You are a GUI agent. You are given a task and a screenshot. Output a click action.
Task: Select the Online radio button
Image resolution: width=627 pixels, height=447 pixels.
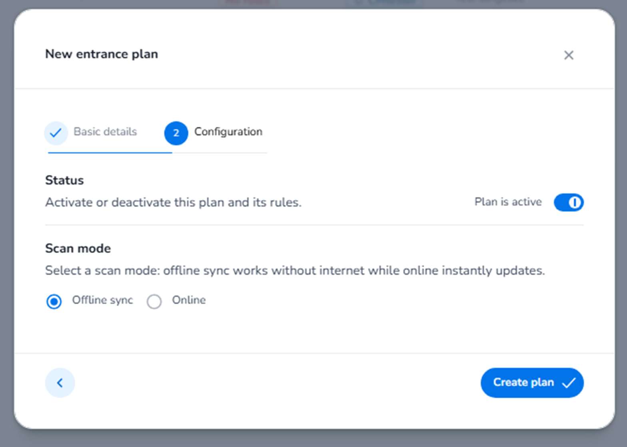154,301
